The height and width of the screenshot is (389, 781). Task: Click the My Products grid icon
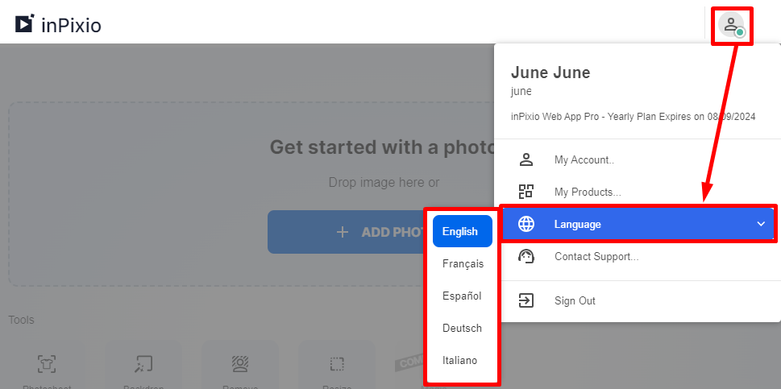526,192
